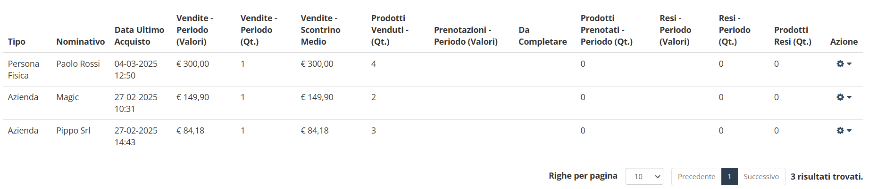This screenshot has width=869, height=189.
Task: Open gear action menu for Magic row
Action: click(x=844, y=97)
